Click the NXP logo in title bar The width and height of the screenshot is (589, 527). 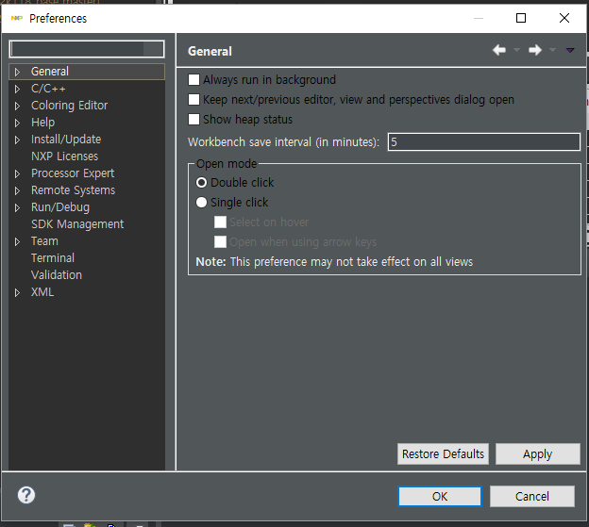17,18
